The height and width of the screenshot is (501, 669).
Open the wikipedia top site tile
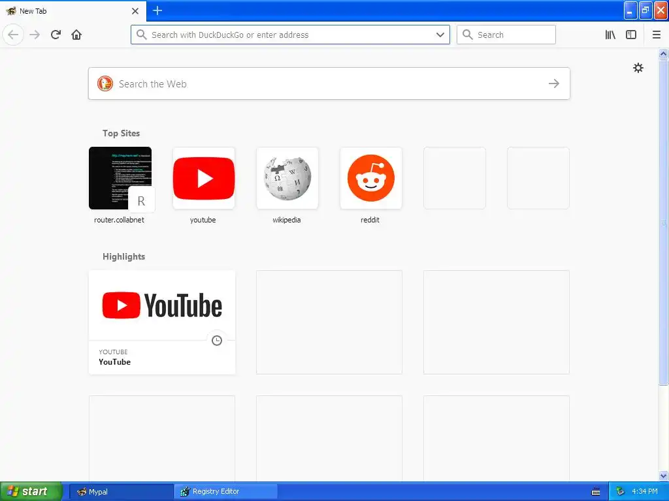287,178
